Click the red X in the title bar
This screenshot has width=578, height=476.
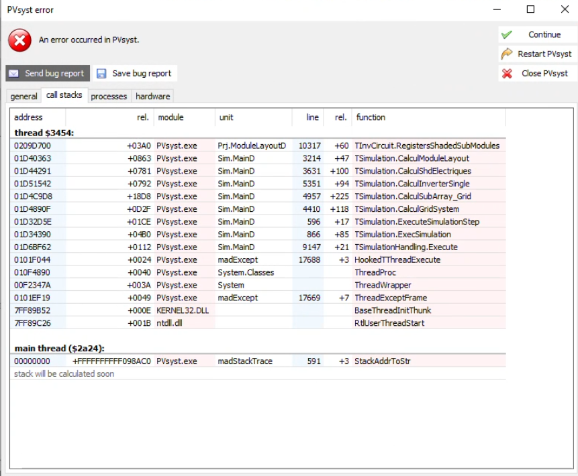[x=565, y=9]
